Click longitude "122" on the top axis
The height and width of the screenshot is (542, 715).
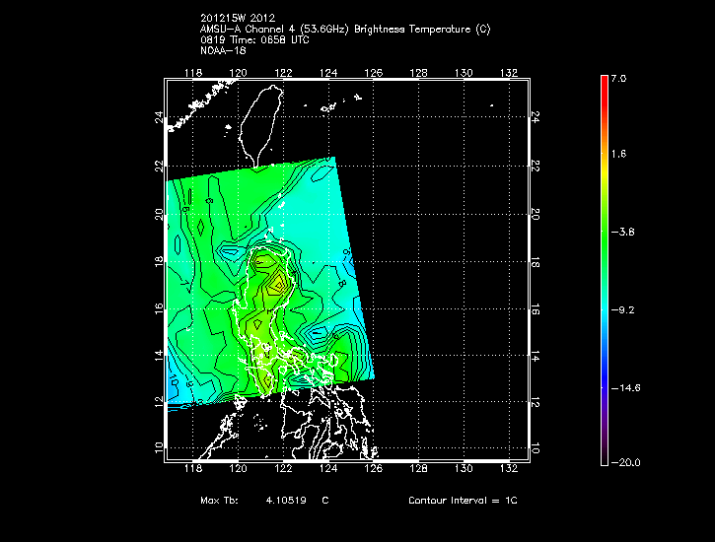(283, 73)
